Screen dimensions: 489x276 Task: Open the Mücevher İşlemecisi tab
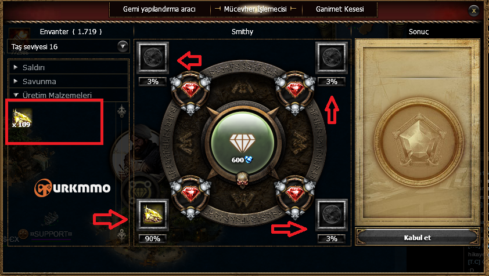(256, 9)
